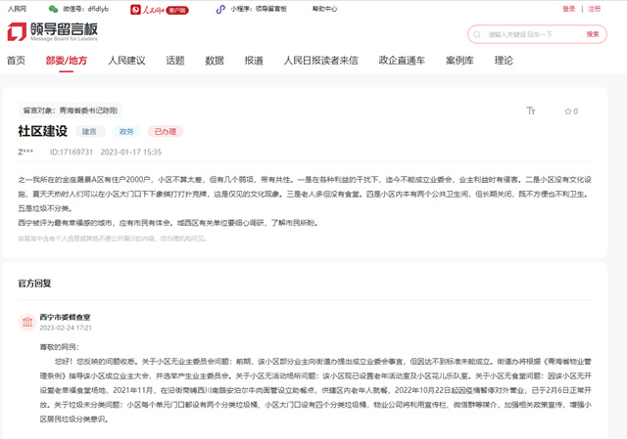Click the 登录 login link
Screen dimensions: 627x439
click(568, 9)
